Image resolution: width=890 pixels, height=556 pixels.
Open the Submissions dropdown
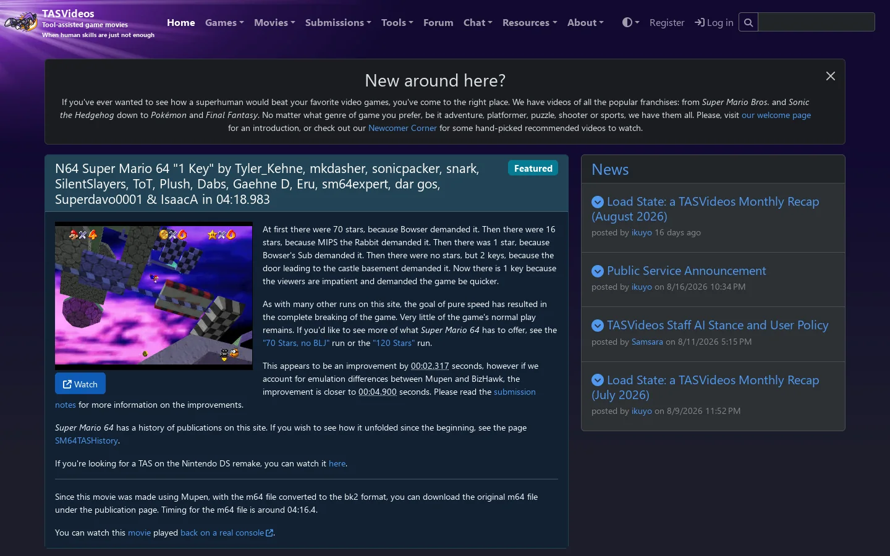coord(338,22)
